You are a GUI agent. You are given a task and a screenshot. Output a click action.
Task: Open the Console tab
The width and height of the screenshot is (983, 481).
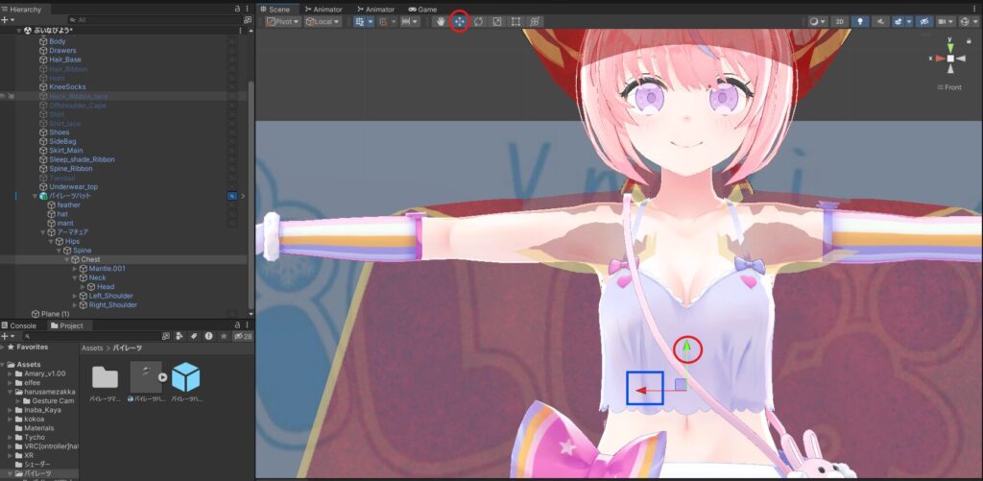coord(21,325)
